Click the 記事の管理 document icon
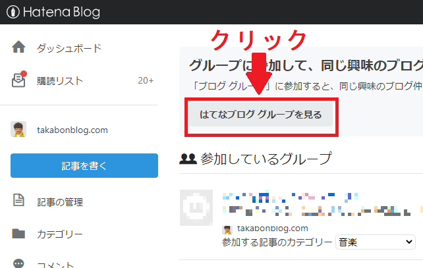Screen dimensions: 423x268 [18, 200]
